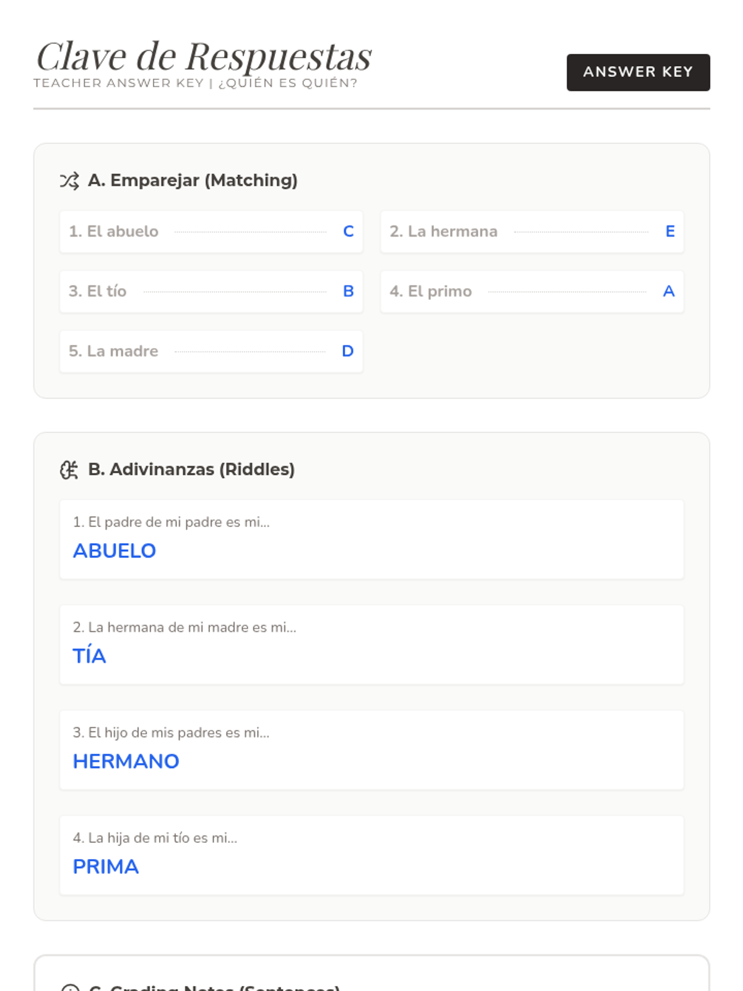Click riddle text El padre de mi padre

pos(172,522)
